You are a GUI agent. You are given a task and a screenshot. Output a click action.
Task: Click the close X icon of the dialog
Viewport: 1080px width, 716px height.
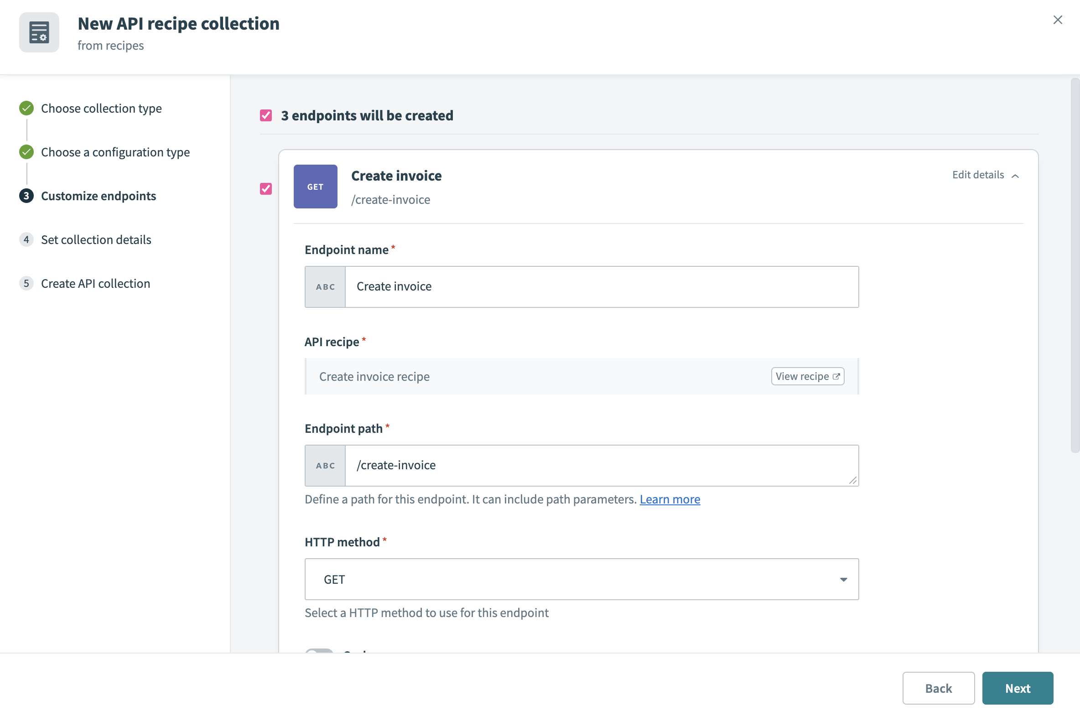click(1058, 20)
